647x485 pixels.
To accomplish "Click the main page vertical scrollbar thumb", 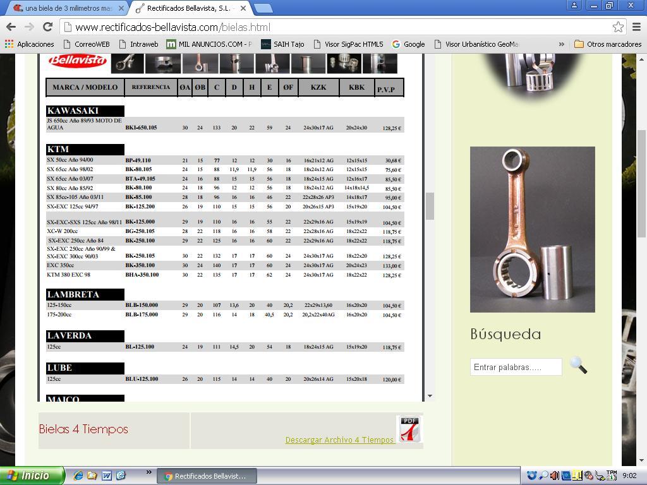I will click(642, 184).
